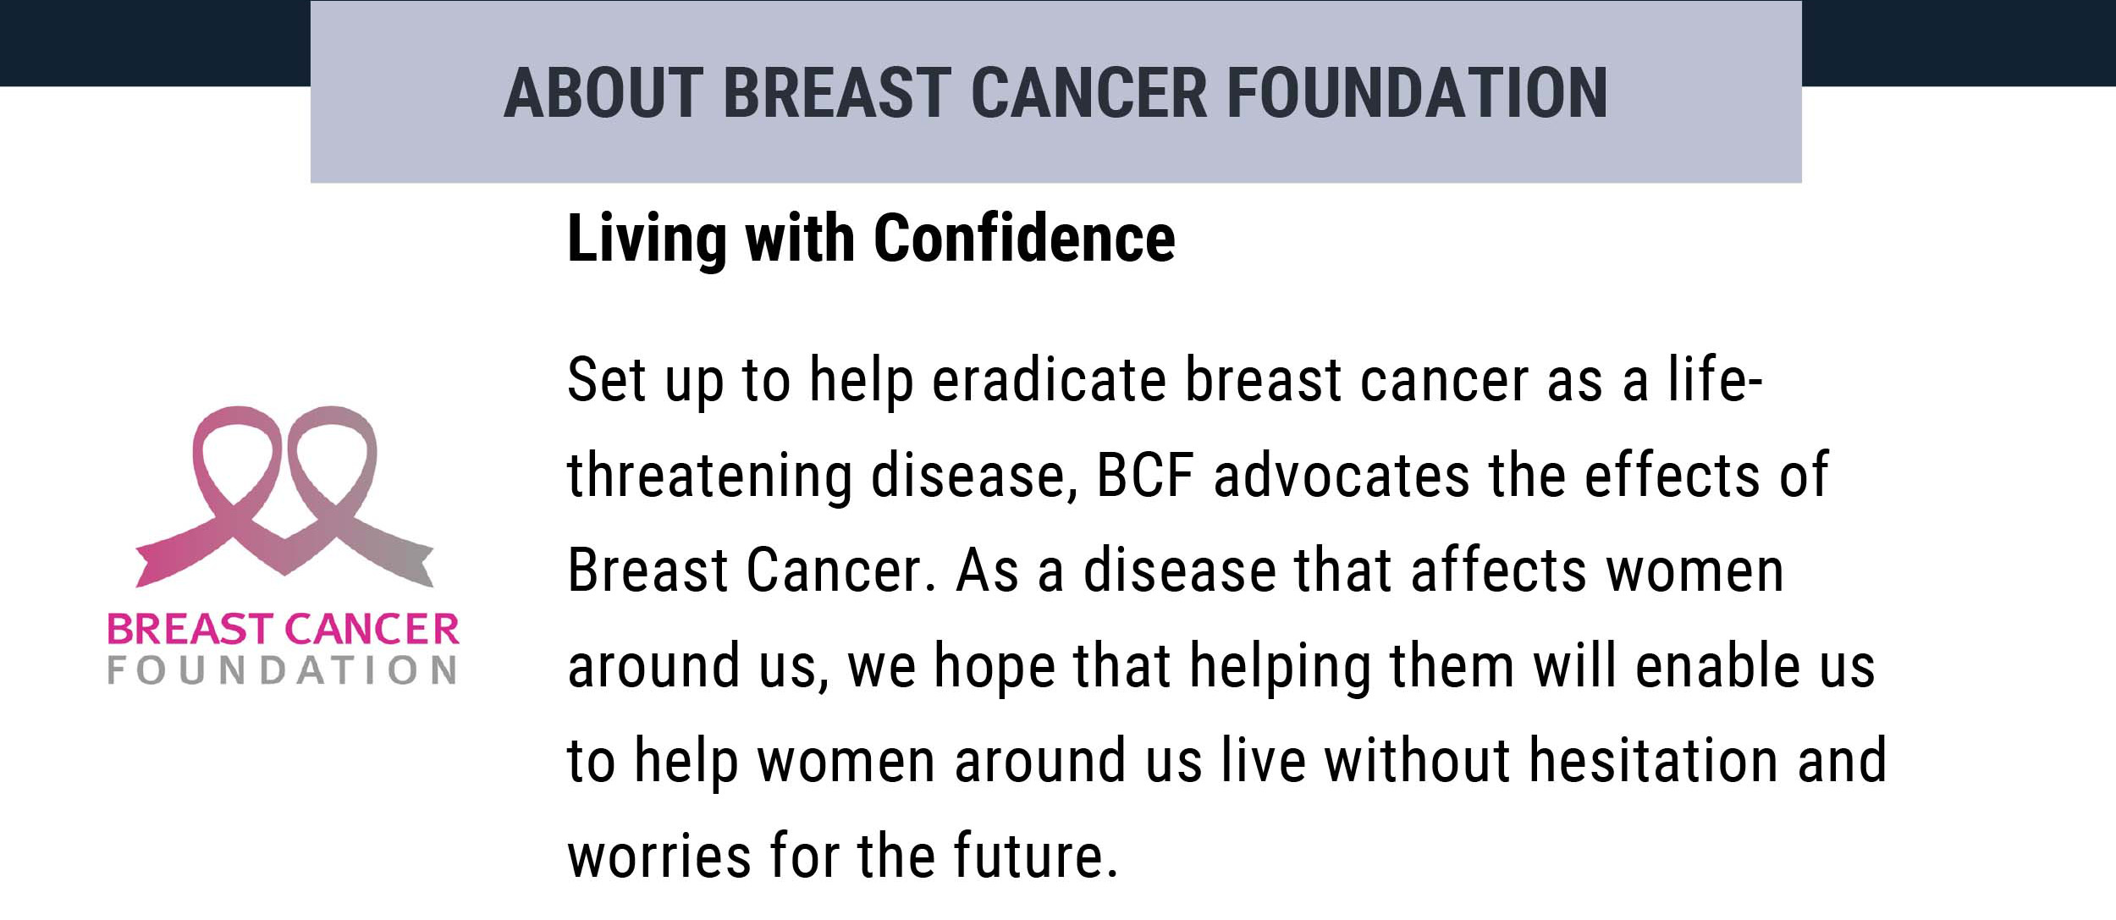Click the word "threatening" in second line
Screen dimensions: 2116x920
709,476
